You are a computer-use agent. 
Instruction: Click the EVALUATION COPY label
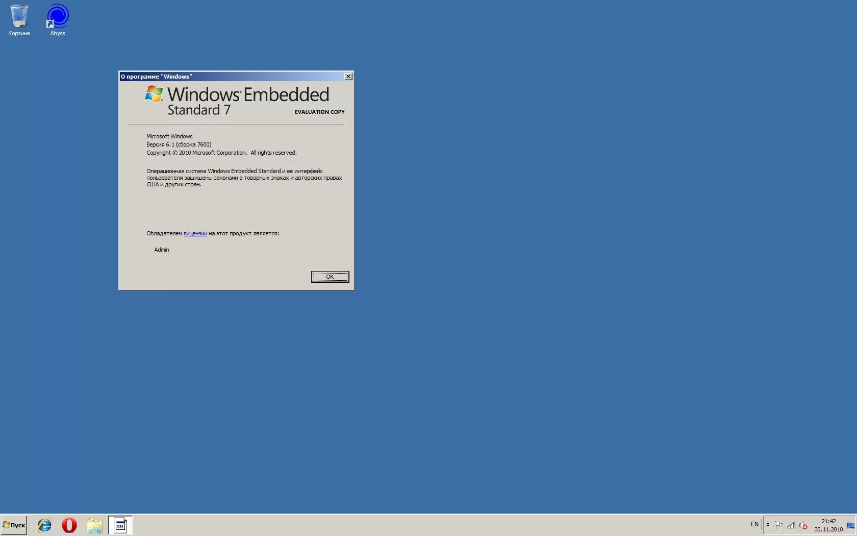click(319, 112)
